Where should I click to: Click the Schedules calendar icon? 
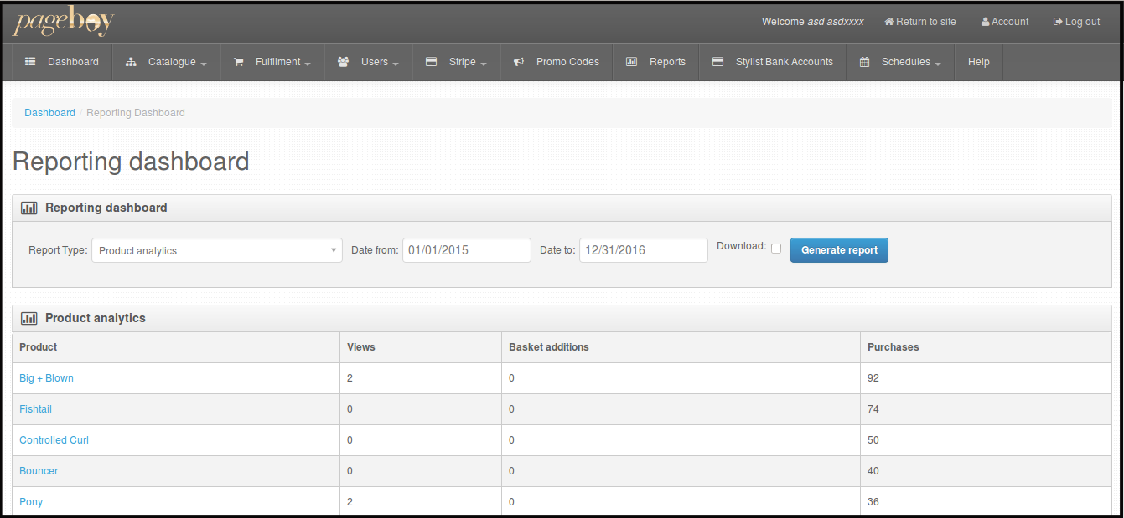point(864,62)
